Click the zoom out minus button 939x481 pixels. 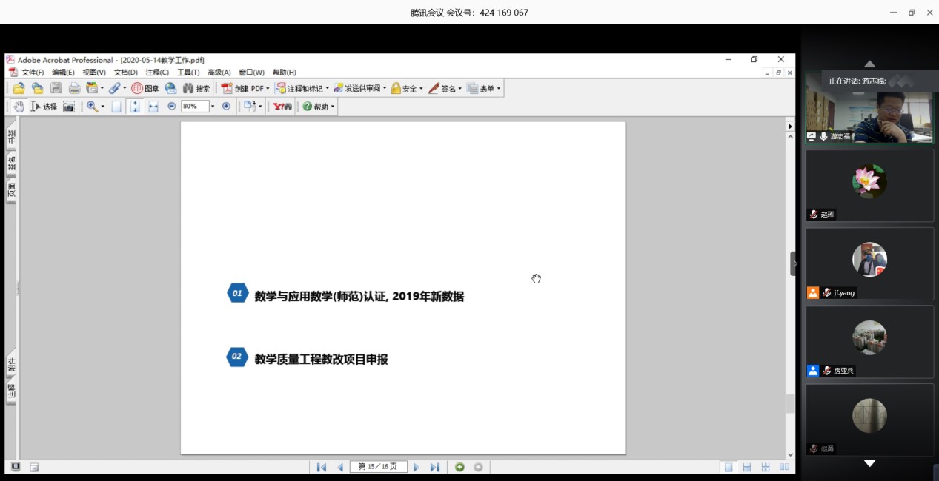[172, 107]
